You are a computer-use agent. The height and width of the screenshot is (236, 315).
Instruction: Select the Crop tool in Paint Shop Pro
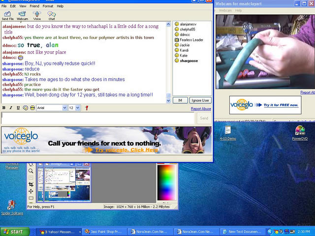31,184
